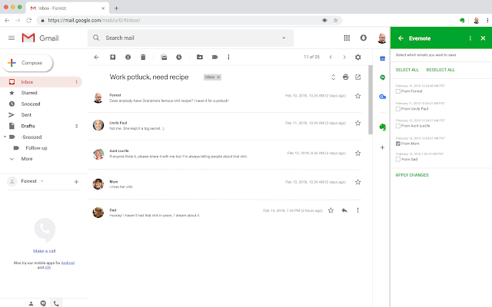This screenshot has height=307, width=492.
Task: Report conversation as spam
Action: pos(128,57)
